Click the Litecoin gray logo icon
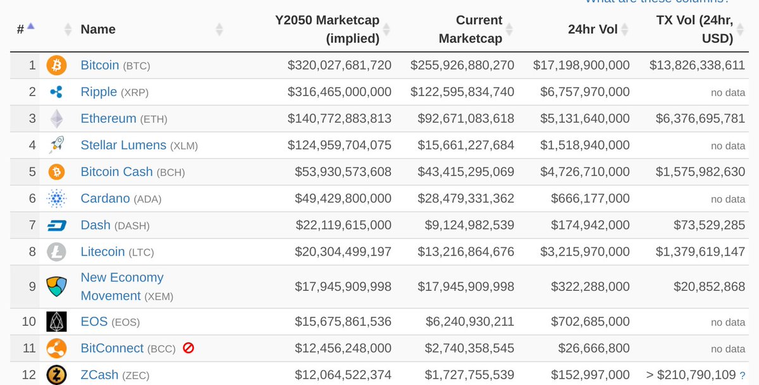The width and height of the screenshot is (759, 385). click(56, 252)
